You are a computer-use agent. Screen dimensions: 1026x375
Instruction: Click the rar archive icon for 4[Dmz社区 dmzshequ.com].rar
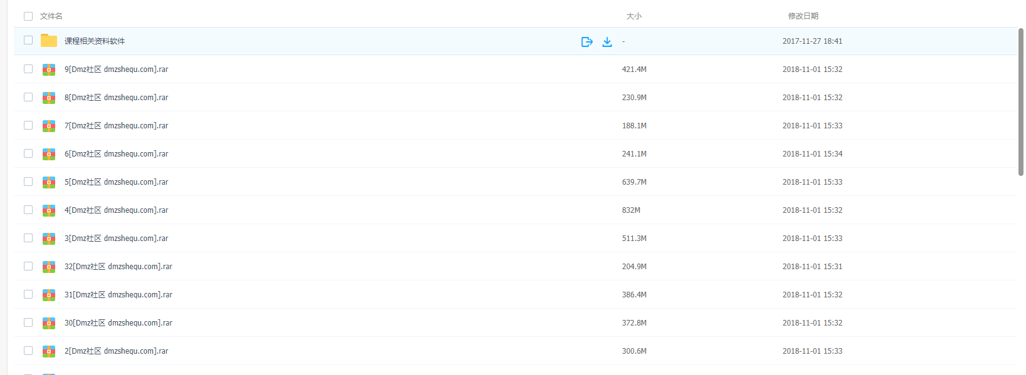(49, 210)
